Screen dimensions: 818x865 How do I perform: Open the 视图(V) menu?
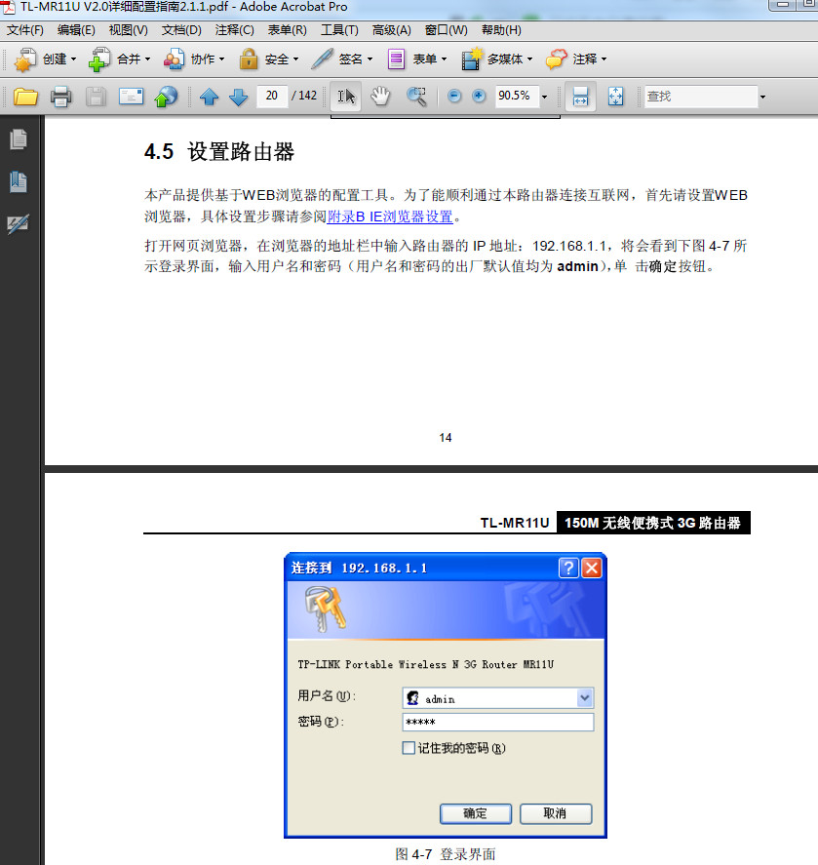point(128,30)
